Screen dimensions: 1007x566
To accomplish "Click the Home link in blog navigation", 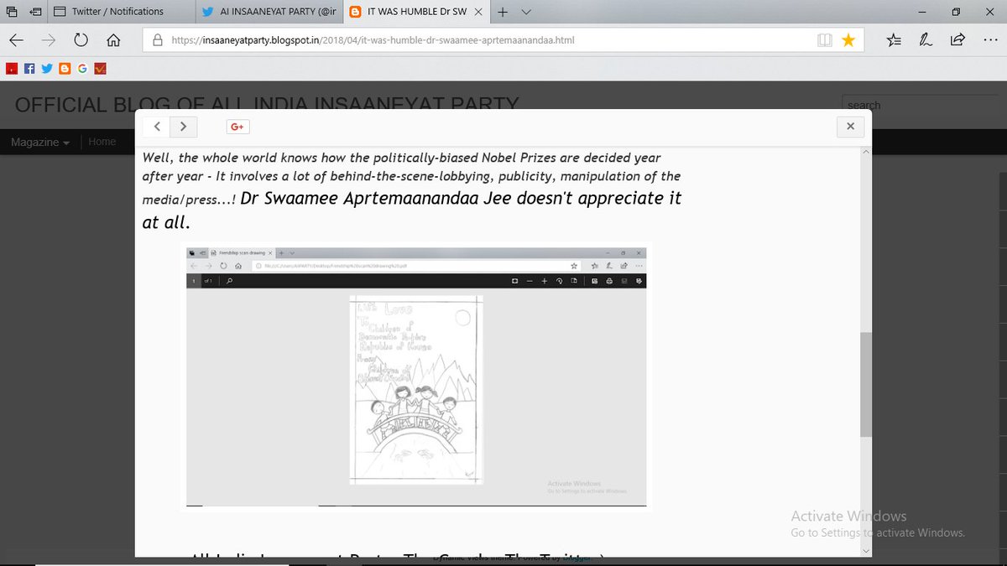I will click(x=102, y=142).
